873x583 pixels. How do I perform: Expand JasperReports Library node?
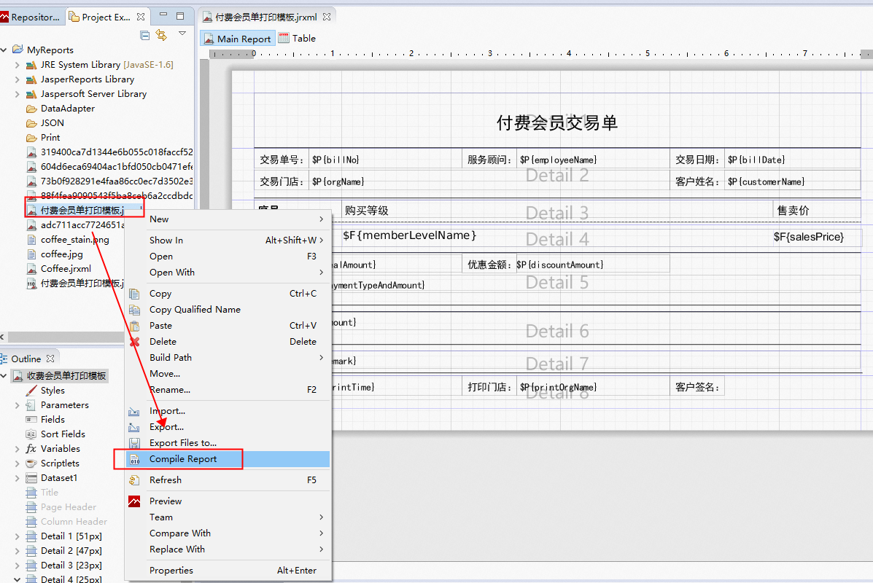(18, 79)
